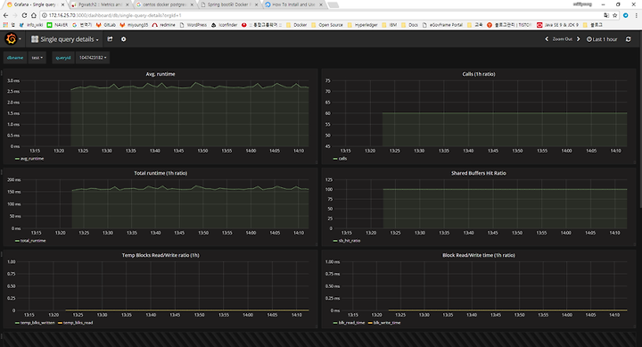
Task: Click the Calls (1h ratio) panel title
Action: (479, 74)
